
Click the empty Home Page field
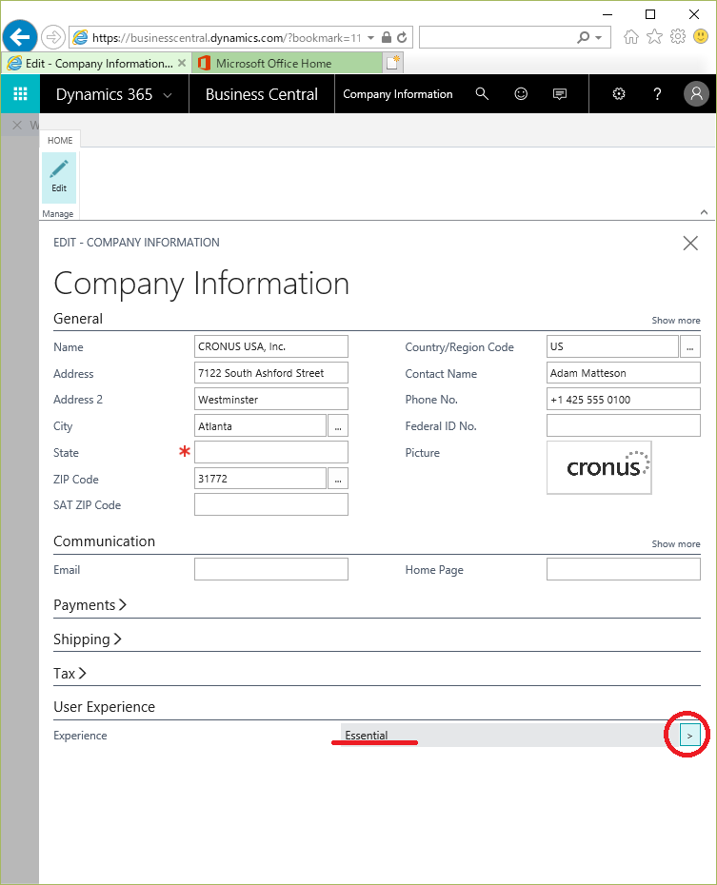[x=624, y=569]
